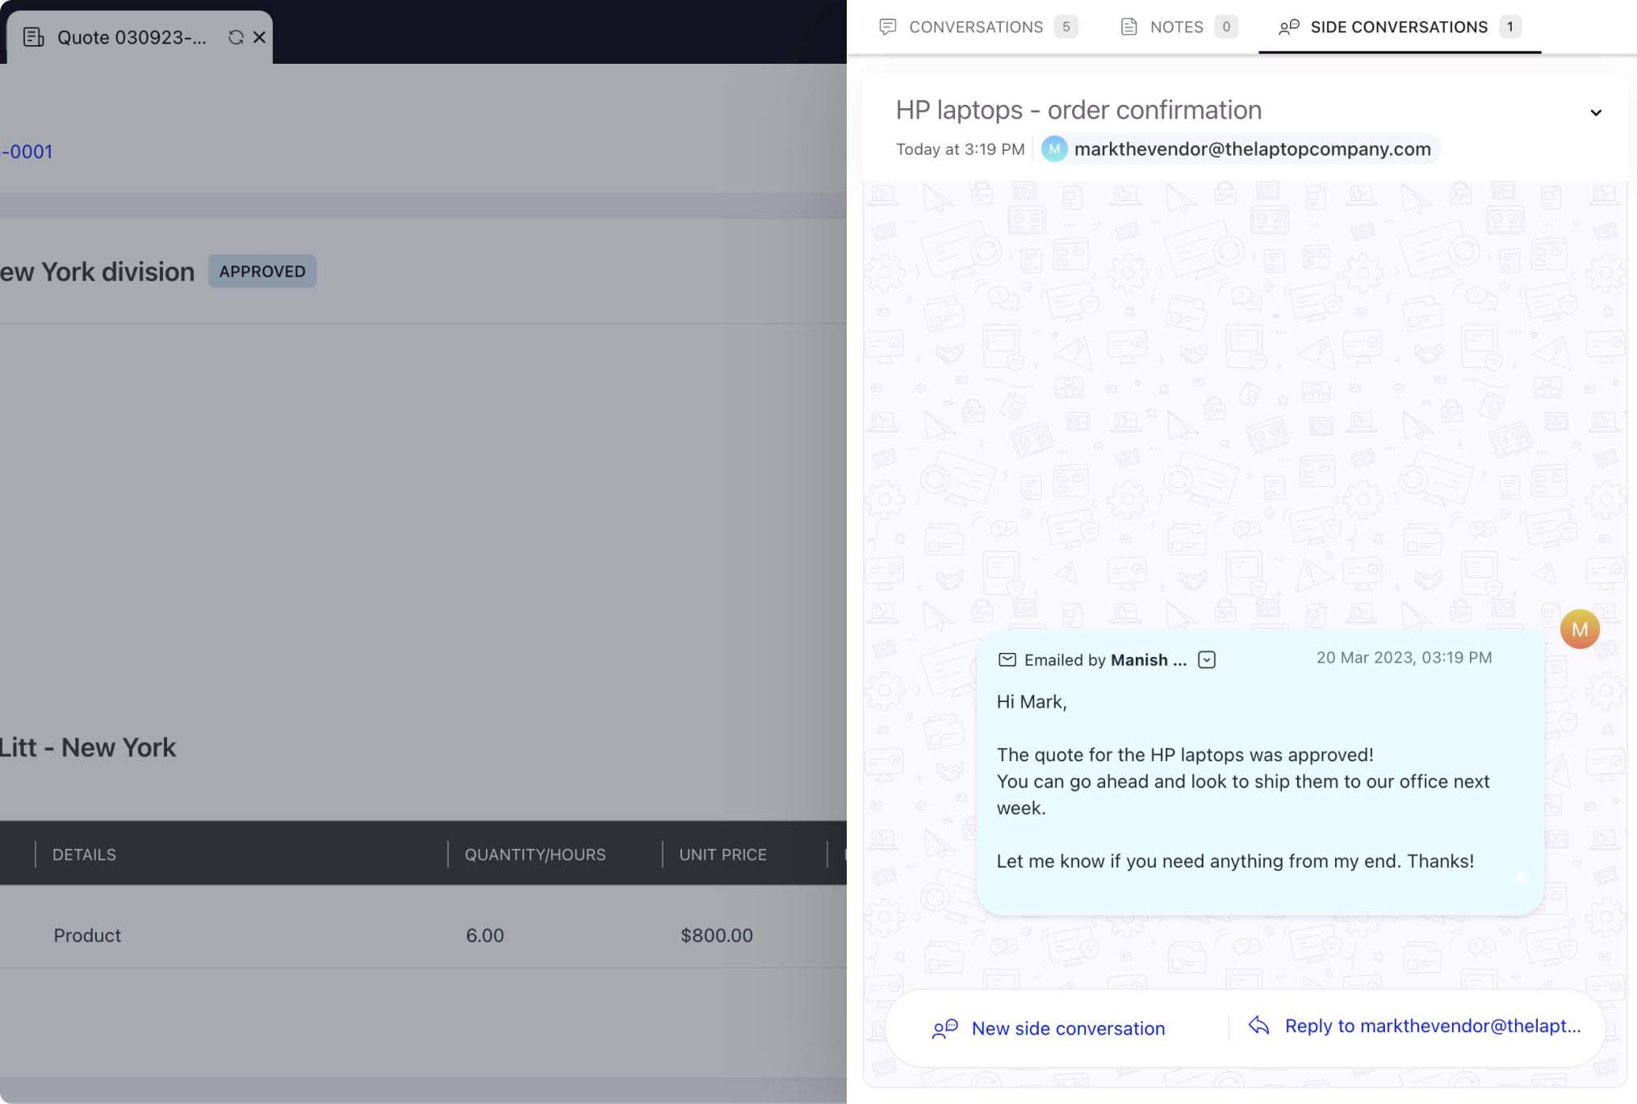The width and height of the screenshot is (1637, 1104).
Task: Click the Side Conversations people icon
Action: (1287, 27)
